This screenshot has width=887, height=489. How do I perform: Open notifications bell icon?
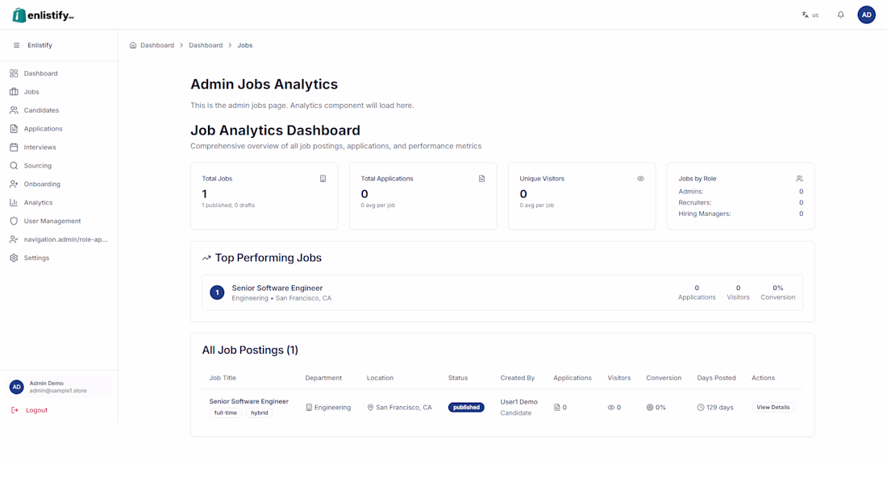tap(840, 15)
